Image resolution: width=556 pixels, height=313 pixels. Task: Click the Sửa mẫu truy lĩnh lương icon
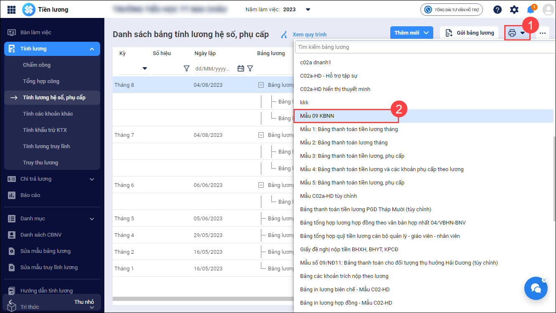pos(12,267)
